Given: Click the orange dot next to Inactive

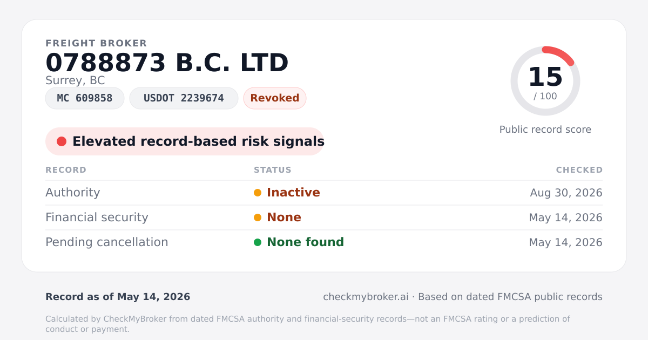Looking at the screenshot, I should click(258, 193).
